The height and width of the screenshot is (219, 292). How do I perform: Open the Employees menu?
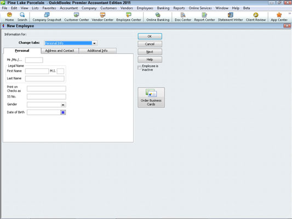pyautogui.click(x=145, y=8)
